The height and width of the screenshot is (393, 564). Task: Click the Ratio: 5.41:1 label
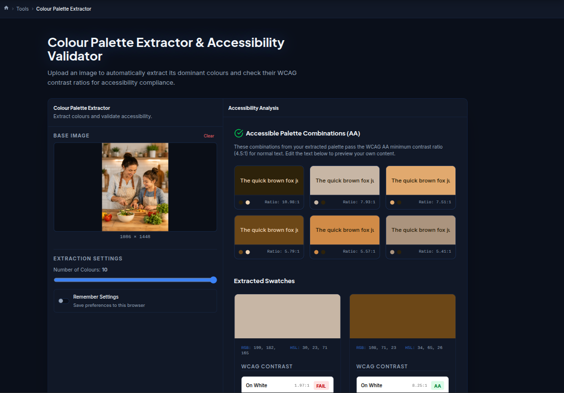[x=435, y=252]
